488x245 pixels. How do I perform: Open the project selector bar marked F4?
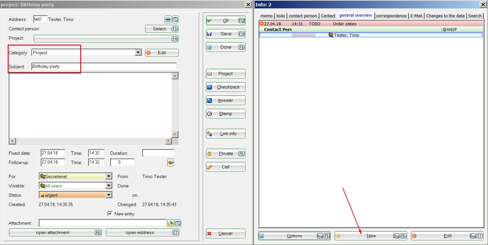[106, 39]
